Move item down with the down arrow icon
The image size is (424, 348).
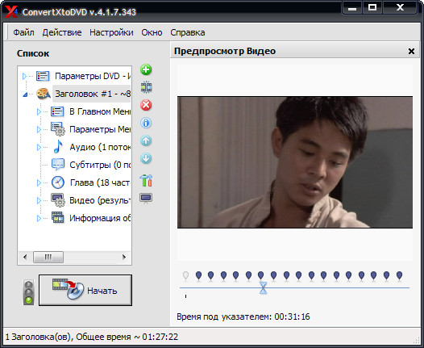146,158
